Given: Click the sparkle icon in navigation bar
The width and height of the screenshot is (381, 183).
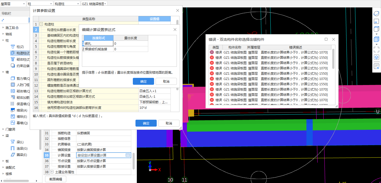Looking at the screenshot, I should (x=3, y=20).
